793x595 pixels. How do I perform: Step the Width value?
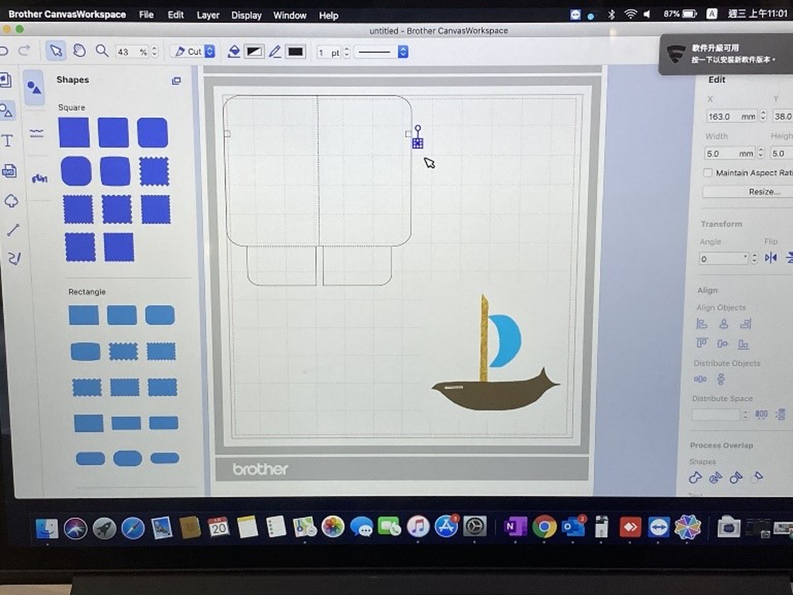761,153
